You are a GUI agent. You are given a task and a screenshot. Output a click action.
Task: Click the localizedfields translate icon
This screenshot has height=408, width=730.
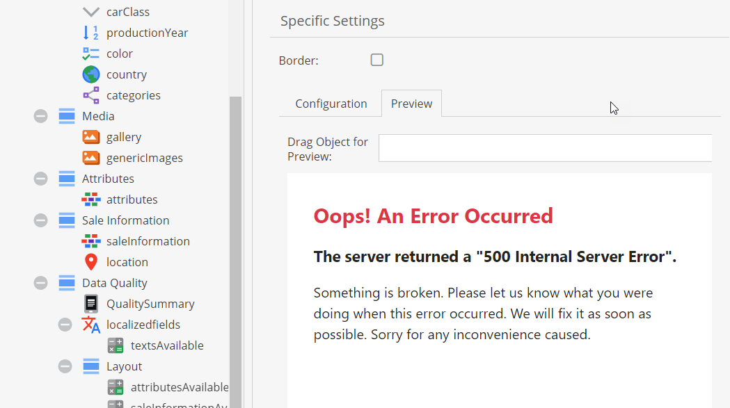point(90,325)
